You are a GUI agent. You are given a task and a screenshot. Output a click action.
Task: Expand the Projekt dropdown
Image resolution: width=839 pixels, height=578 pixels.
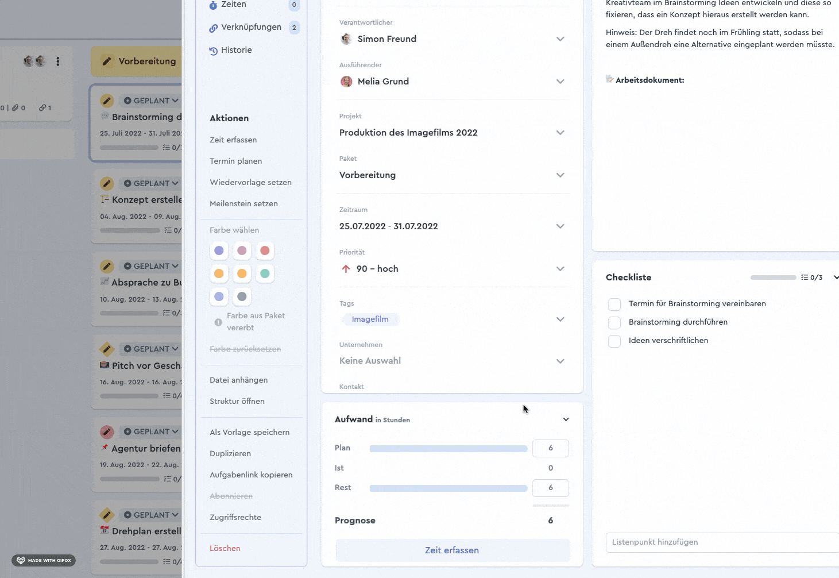tap(560, 133)
